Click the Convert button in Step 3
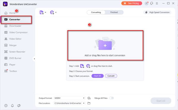The image size is (178, 110). (x=111, y=76)
